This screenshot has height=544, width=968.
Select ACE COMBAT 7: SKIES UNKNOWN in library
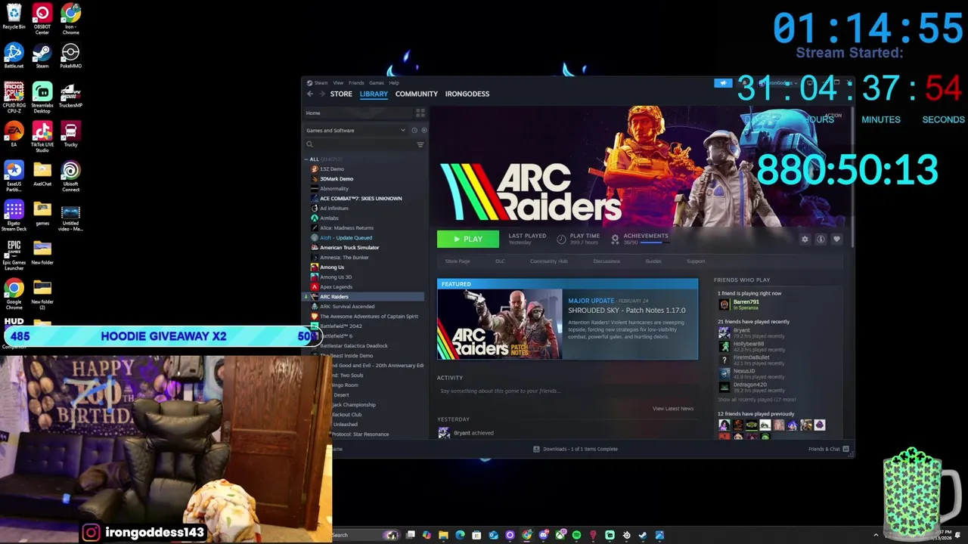click(x=361, y=199)
